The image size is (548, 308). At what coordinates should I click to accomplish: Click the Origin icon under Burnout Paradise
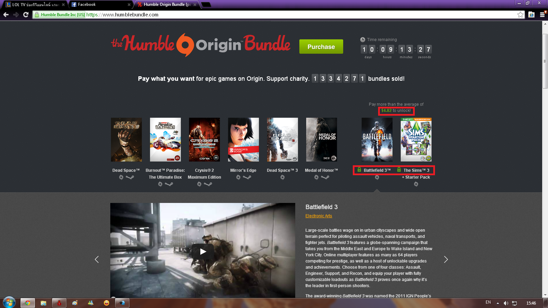(x=160, y=184)
